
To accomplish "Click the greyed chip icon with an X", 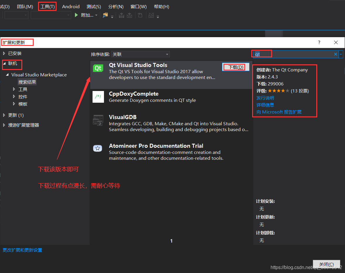I will coord(151,15).
